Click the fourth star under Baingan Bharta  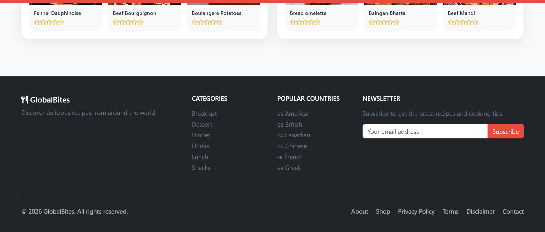pos(390,22)
